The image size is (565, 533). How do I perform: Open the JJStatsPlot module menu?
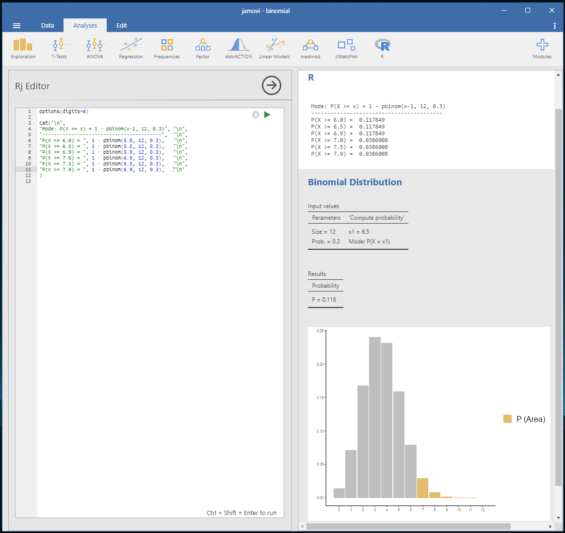click(346, 48)
